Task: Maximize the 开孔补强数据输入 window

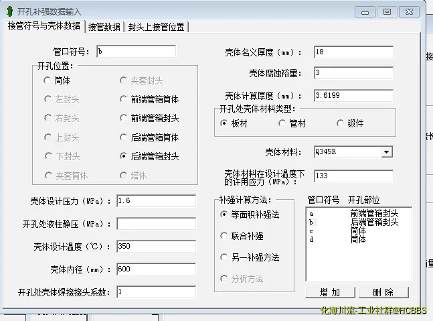Action: (x=387, y=12)
